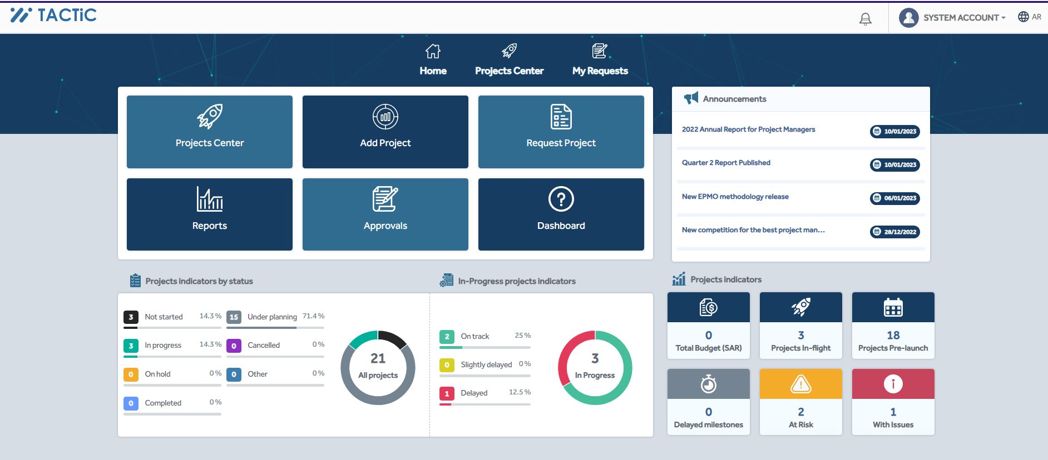Click the '71.4 %' Under planning percentage
Screen dimensions: 1048x460
[x=314, y=316]
